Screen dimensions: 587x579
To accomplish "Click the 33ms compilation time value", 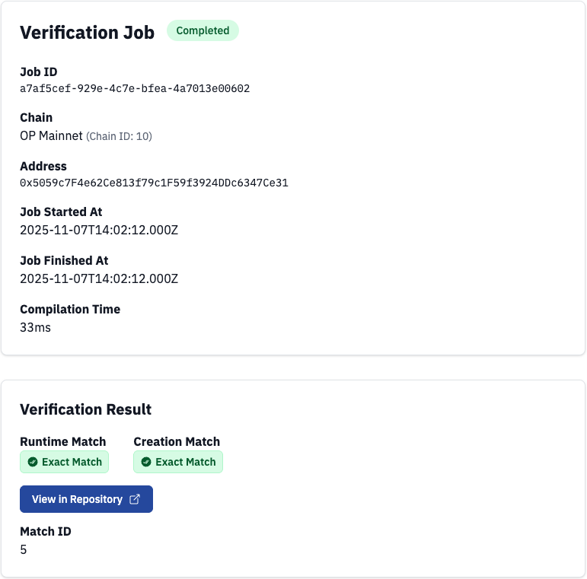I will [x=35, y=328].
